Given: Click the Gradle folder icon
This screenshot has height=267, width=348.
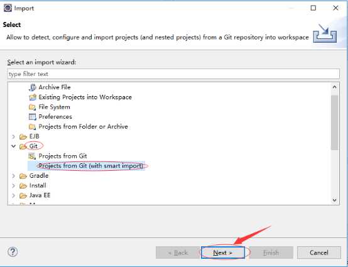Looking at the screenshot, I should point(23,176).
